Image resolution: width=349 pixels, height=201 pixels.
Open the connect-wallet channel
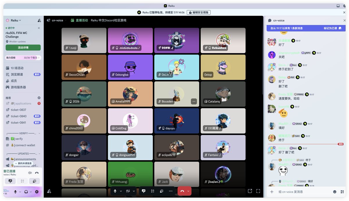pyautogui.click(x=23, y=145)
